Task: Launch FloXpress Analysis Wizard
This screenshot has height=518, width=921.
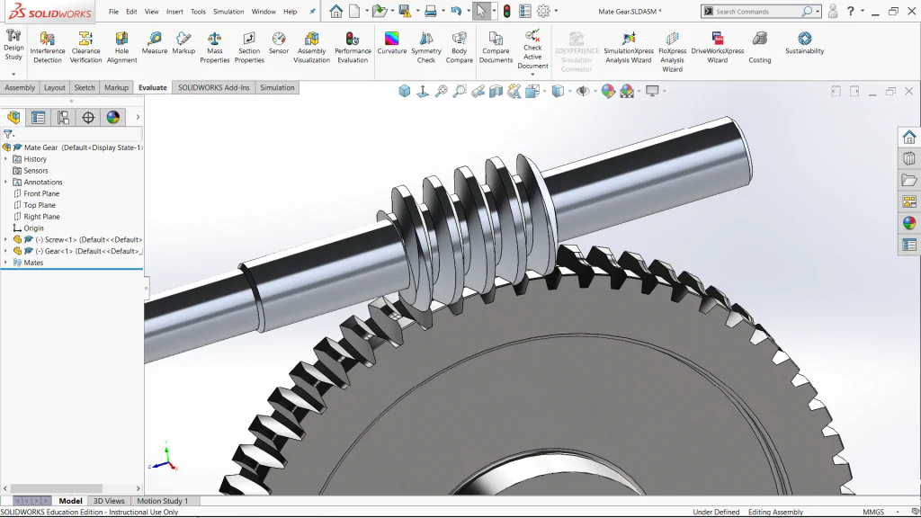Action: (672, 51)
